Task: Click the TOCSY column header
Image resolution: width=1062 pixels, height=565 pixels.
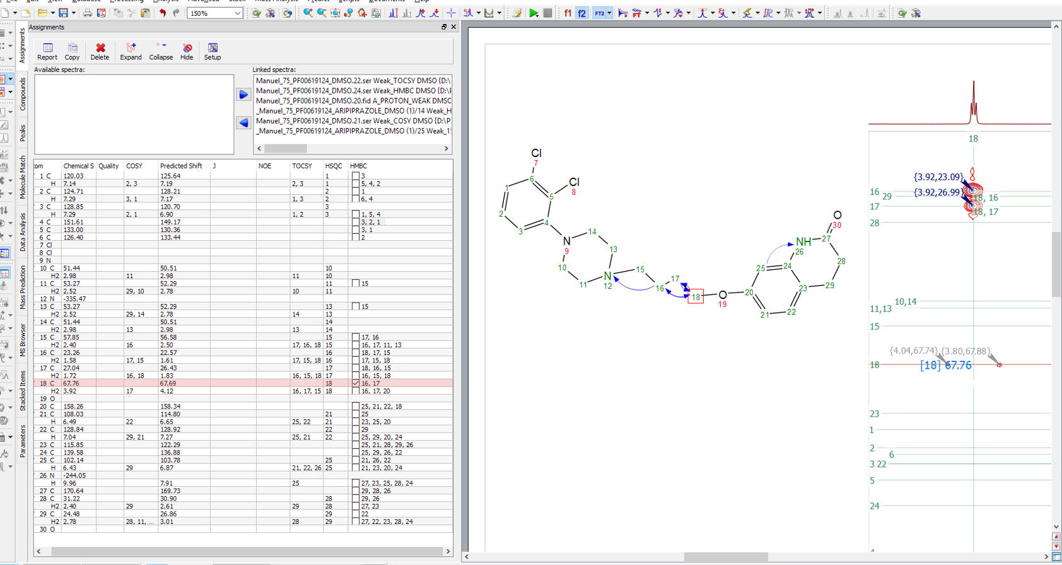Action: pyautogui.click(x=306, y=166)
